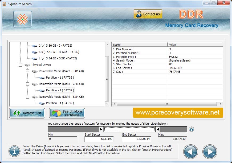This screenshot has height=163, width=232.
Task: Select Removable Media (Disk4 - 3.84 GB)
Action: [61, 97]
